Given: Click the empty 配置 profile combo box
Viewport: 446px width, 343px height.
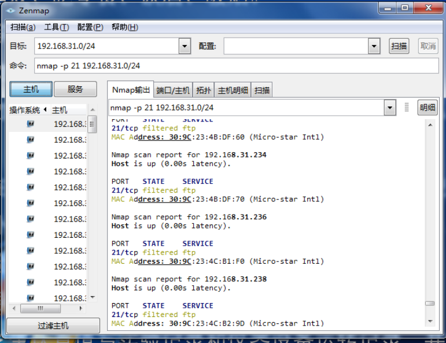Looking at the screenshot, I should [296, 46].
